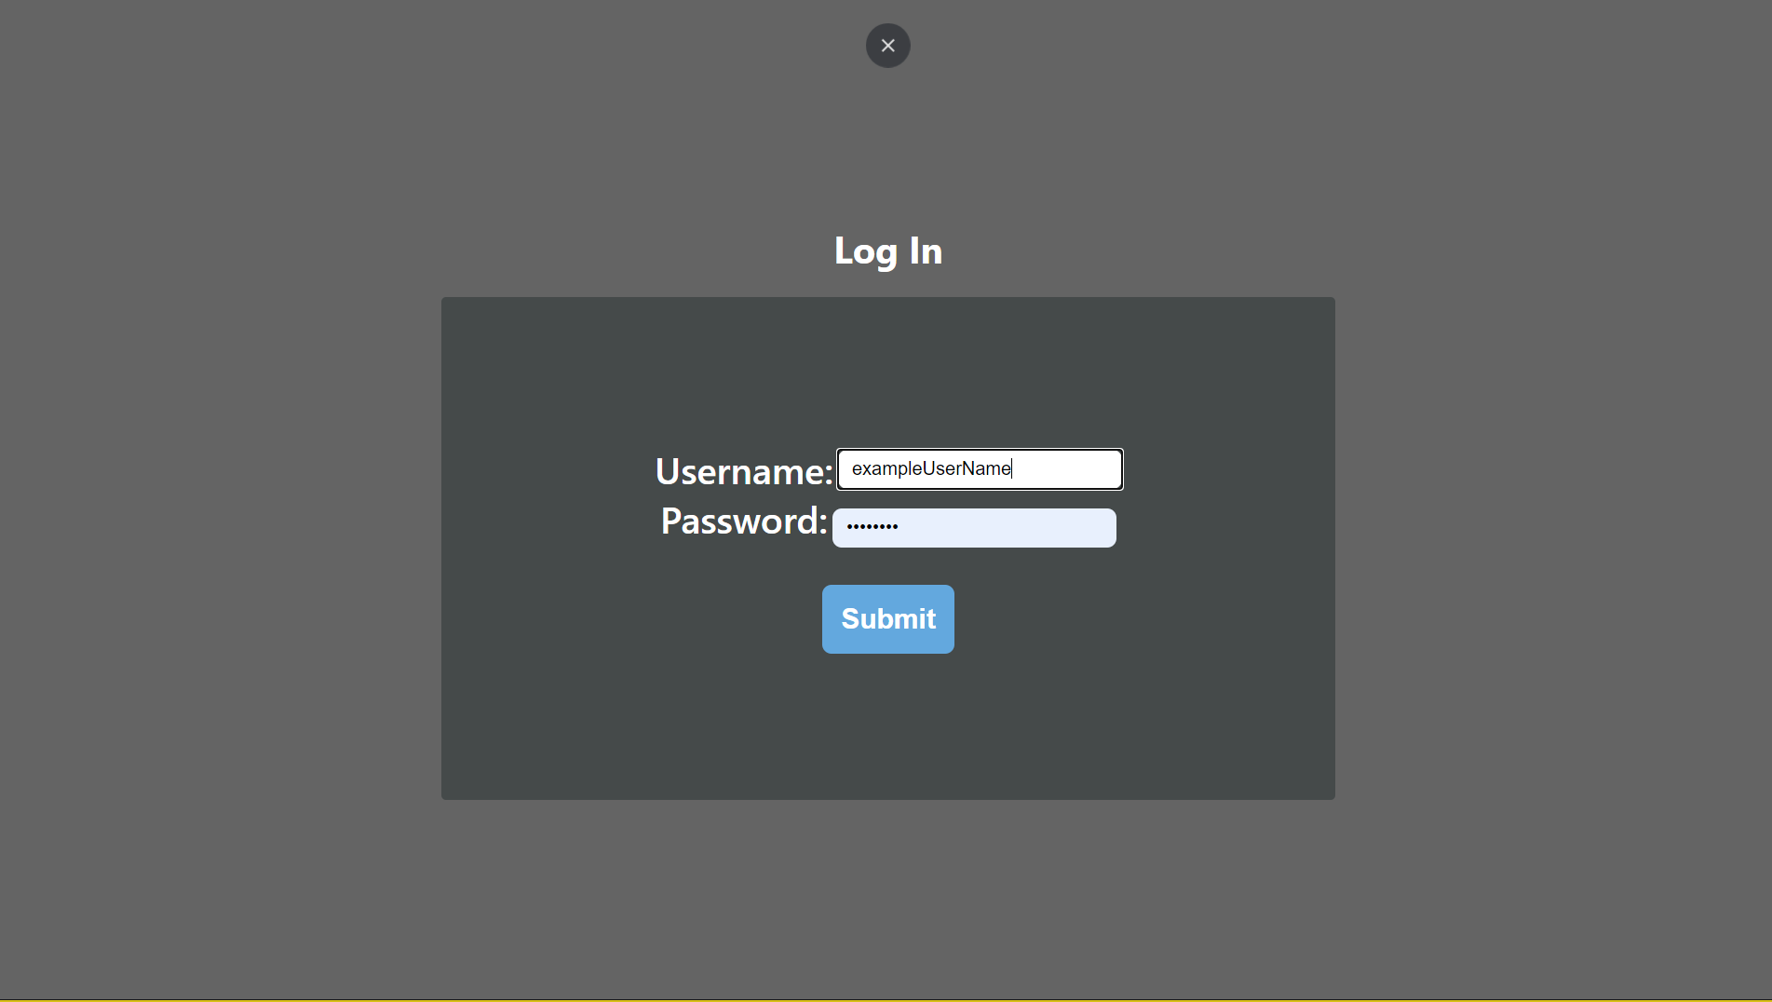This screenshot has height=1002, width=1772.
Task: Click gray overlay right of form panel
Action: coord(1553,548)
